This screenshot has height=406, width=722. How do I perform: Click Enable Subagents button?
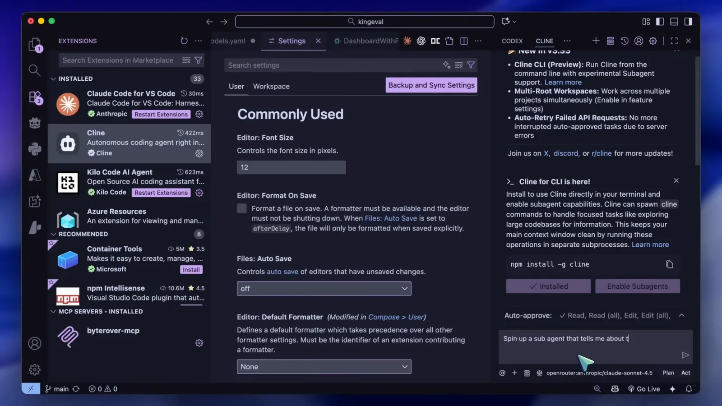point(637,286)
